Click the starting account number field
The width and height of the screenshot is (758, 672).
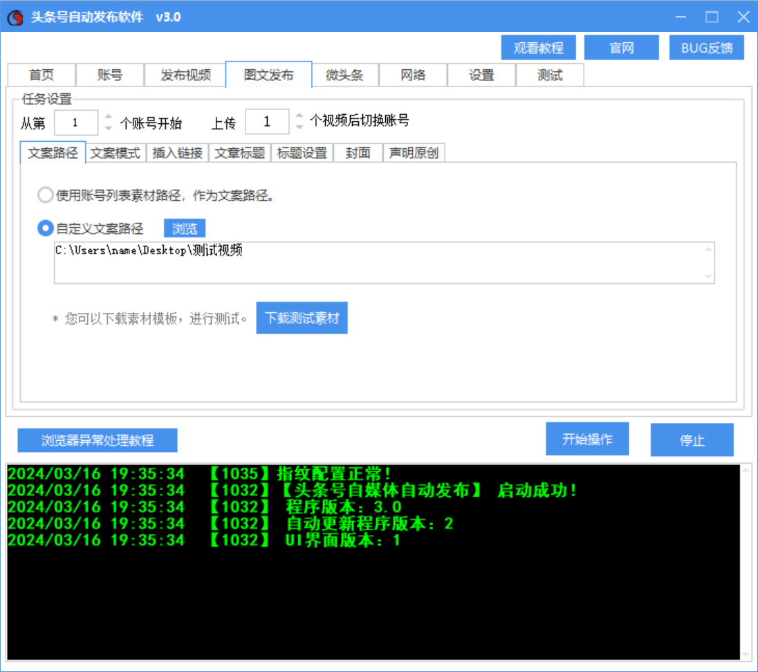point(76,122)
